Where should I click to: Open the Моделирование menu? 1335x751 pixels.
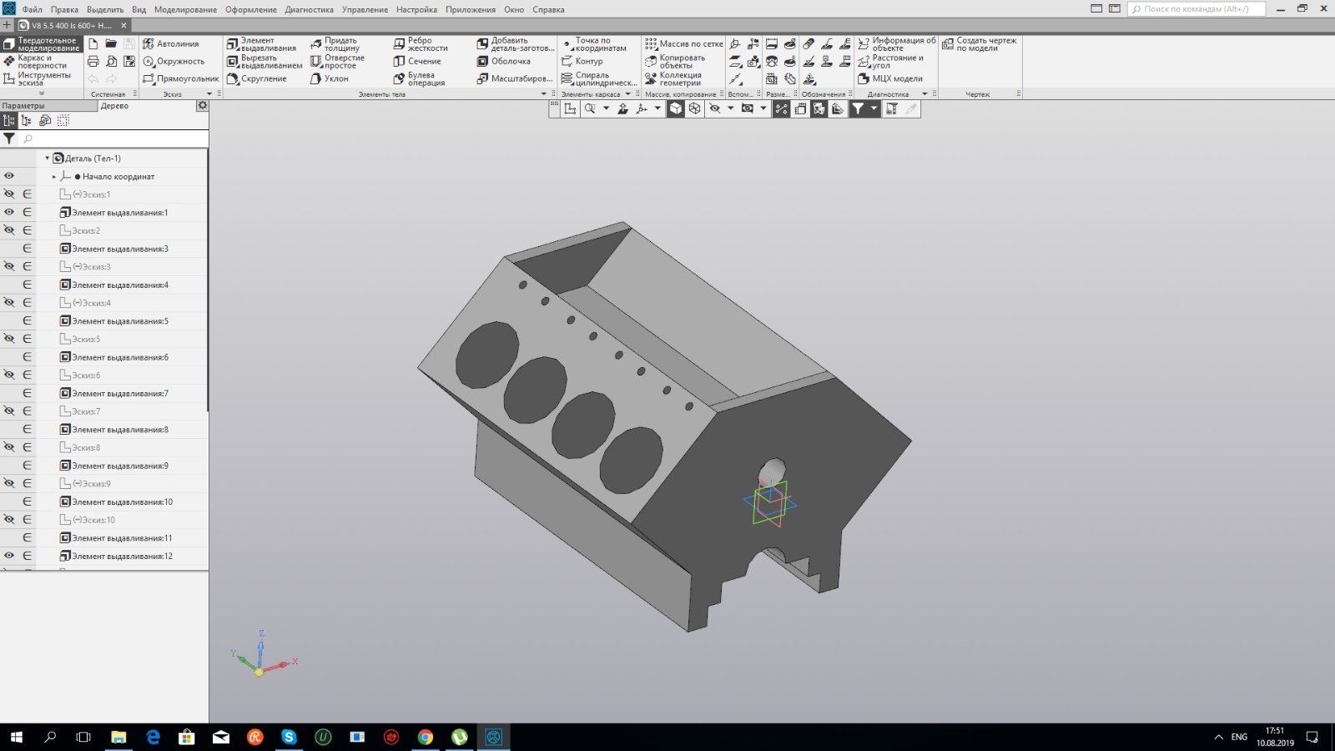click(x=185, y=10)
